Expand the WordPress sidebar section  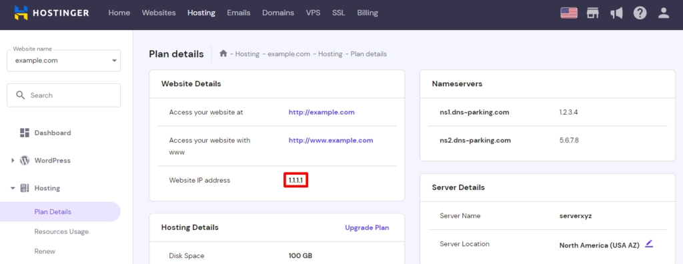click(13, 161)
